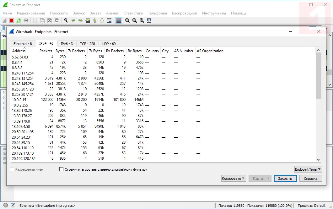Toggle packet list colorization icon
Image resolution: width=333 pixels, height=209 pixels.
[119, 20]
